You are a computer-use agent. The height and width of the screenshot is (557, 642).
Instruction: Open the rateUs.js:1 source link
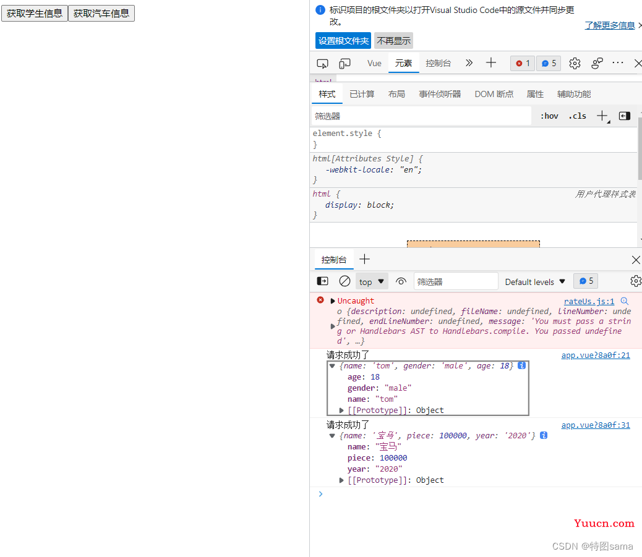589,301
